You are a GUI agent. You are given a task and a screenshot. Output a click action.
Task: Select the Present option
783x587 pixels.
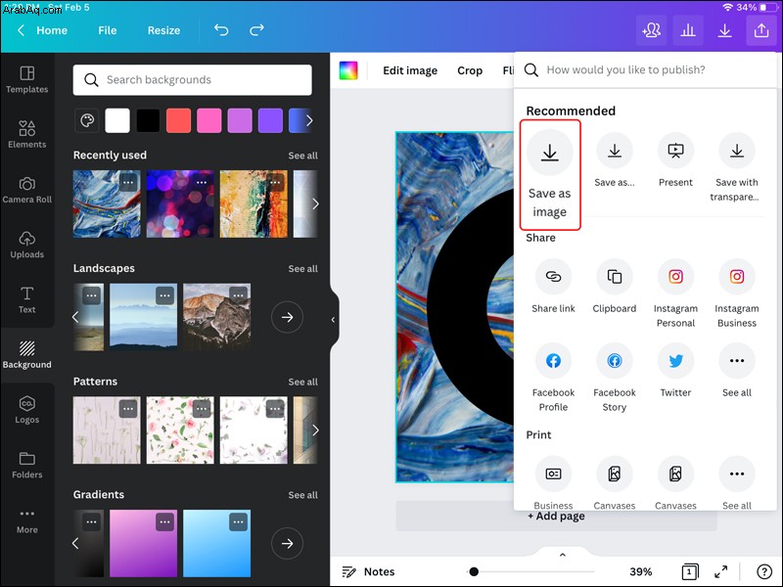click(x=675, y=159)
